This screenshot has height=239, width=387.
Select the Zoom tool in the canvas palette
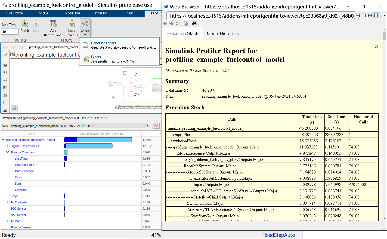tap(5, 64)
